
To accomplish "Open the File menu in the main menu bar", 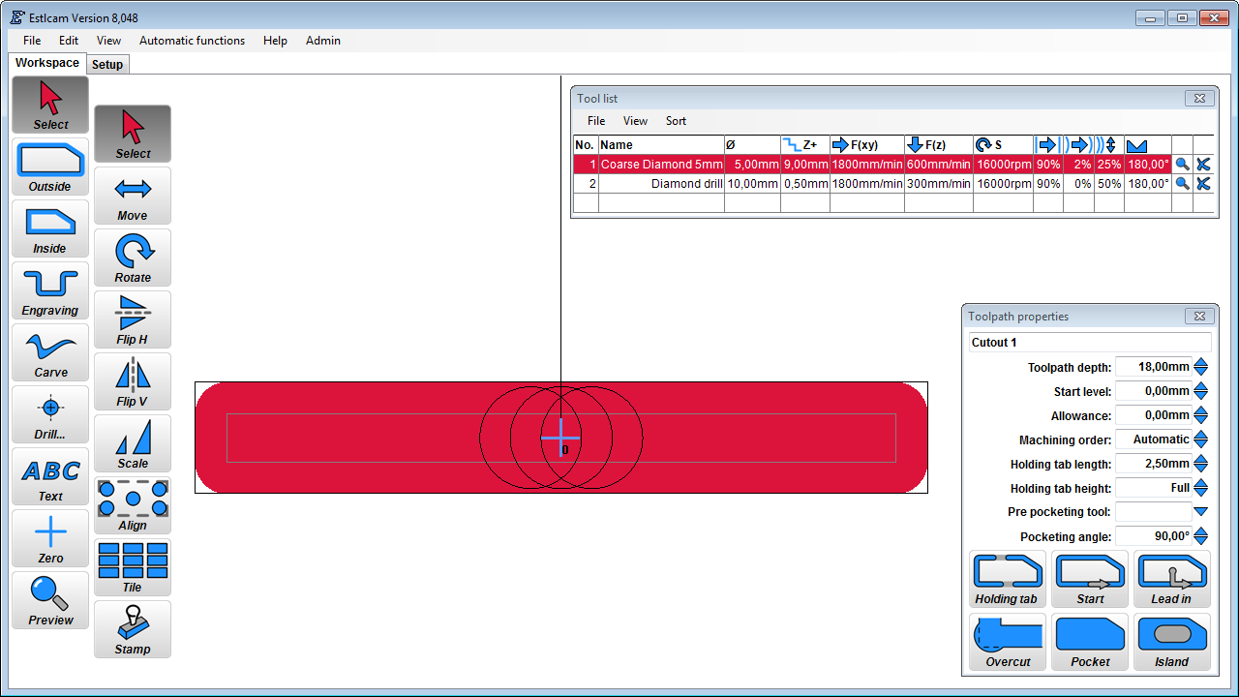I will [32, 41].
